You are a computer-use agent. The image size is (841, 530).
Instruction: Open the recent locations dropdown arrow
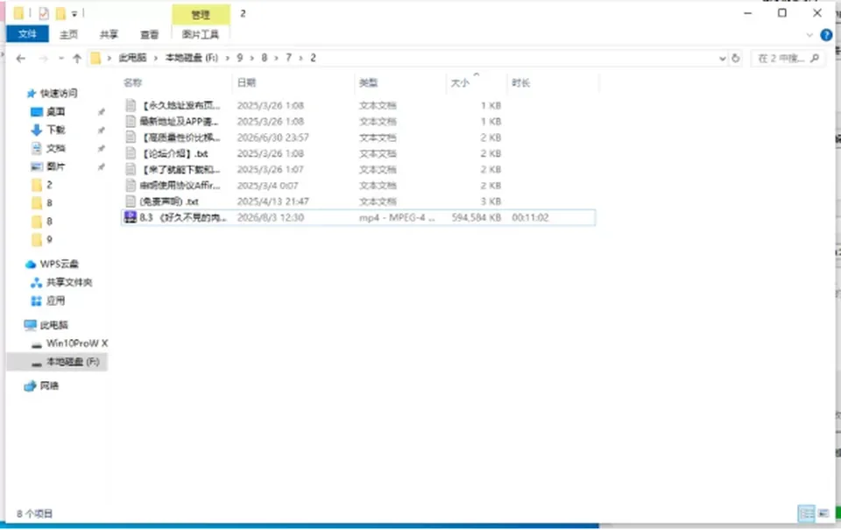pyautogui.click(x=61, y=59)
